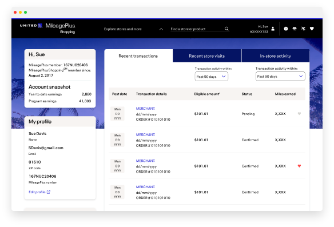Switch to the Recent store visits tab
This screenshot has height=227, width=334.
point(206,56)
